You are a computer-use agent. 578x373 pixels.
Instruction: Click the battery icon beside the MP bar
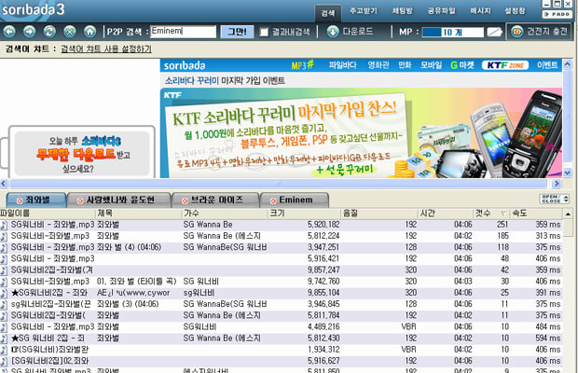coord(494,32)
